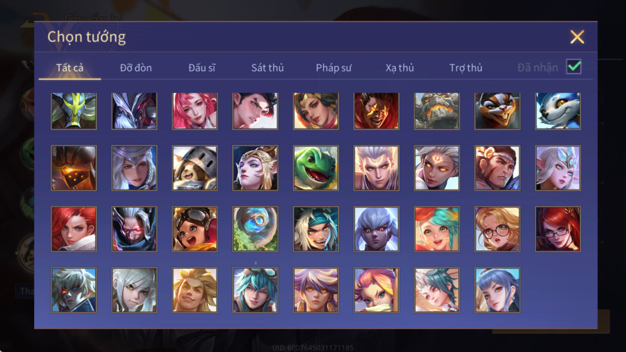Choose the stone golem hero portrait

[437, 111]
